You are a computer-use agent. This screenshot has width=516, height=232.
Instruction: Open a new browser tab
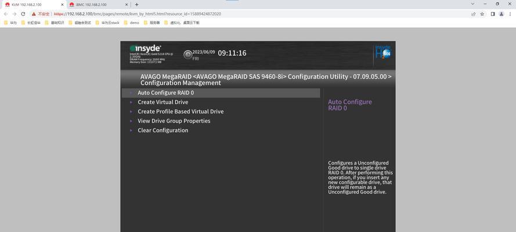tap(136, 5)
